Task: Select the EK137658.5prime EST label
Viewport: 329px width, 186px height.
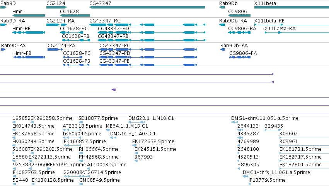Action: click(33, 134)
